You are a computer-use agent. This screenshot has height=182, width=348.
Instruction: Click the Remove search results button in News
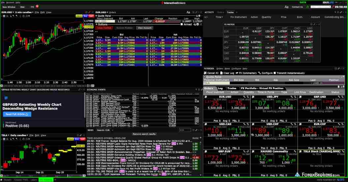pyautogui.click(x=144, y=134)
